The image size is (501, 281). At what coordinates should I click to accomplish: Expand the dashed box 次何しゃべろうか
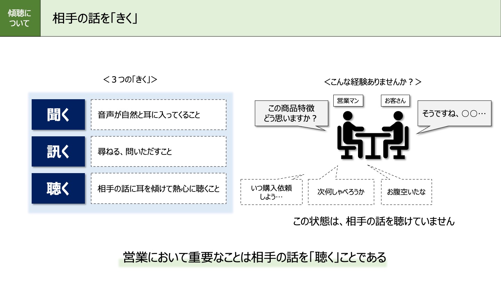[x=341, y=192]
